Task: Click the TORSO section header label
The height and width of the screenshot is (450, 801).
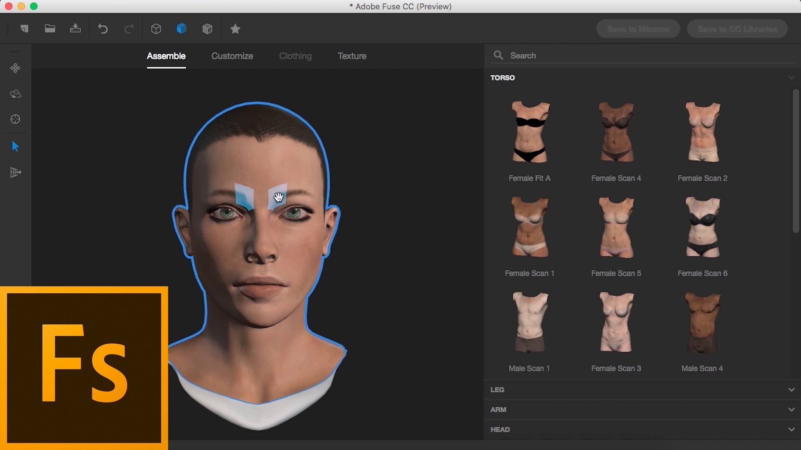Action: pos(503,78)
